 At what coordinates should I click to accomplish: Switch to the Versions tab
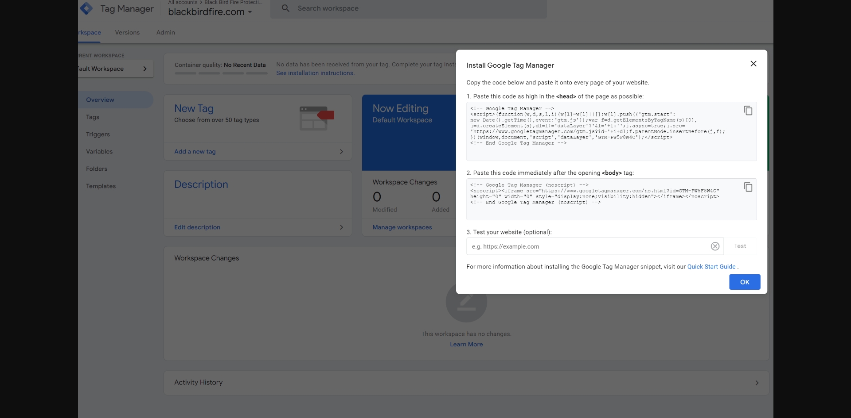(x=127, y=32)
